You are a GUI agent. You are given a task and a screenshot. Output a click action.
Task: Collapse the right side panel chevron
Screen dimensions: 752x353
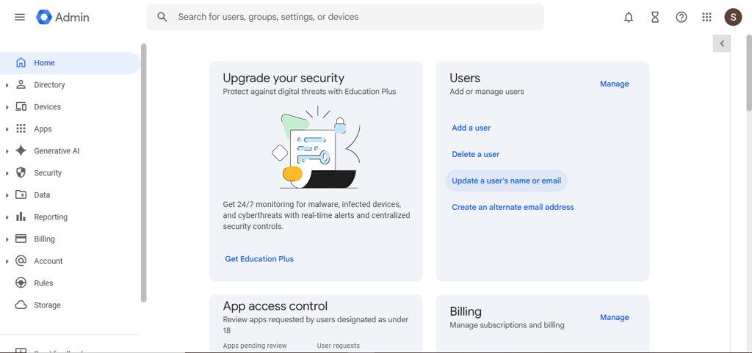[x=722, y=44]
